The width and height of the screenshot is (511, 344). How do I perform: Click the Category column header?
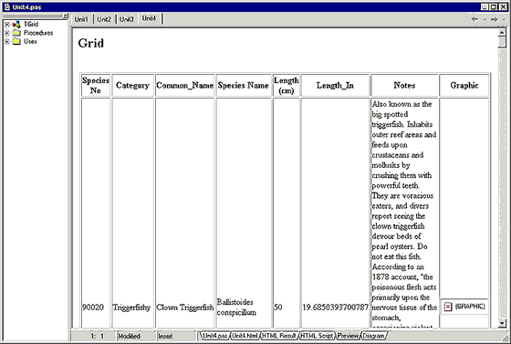coord(132,86)
